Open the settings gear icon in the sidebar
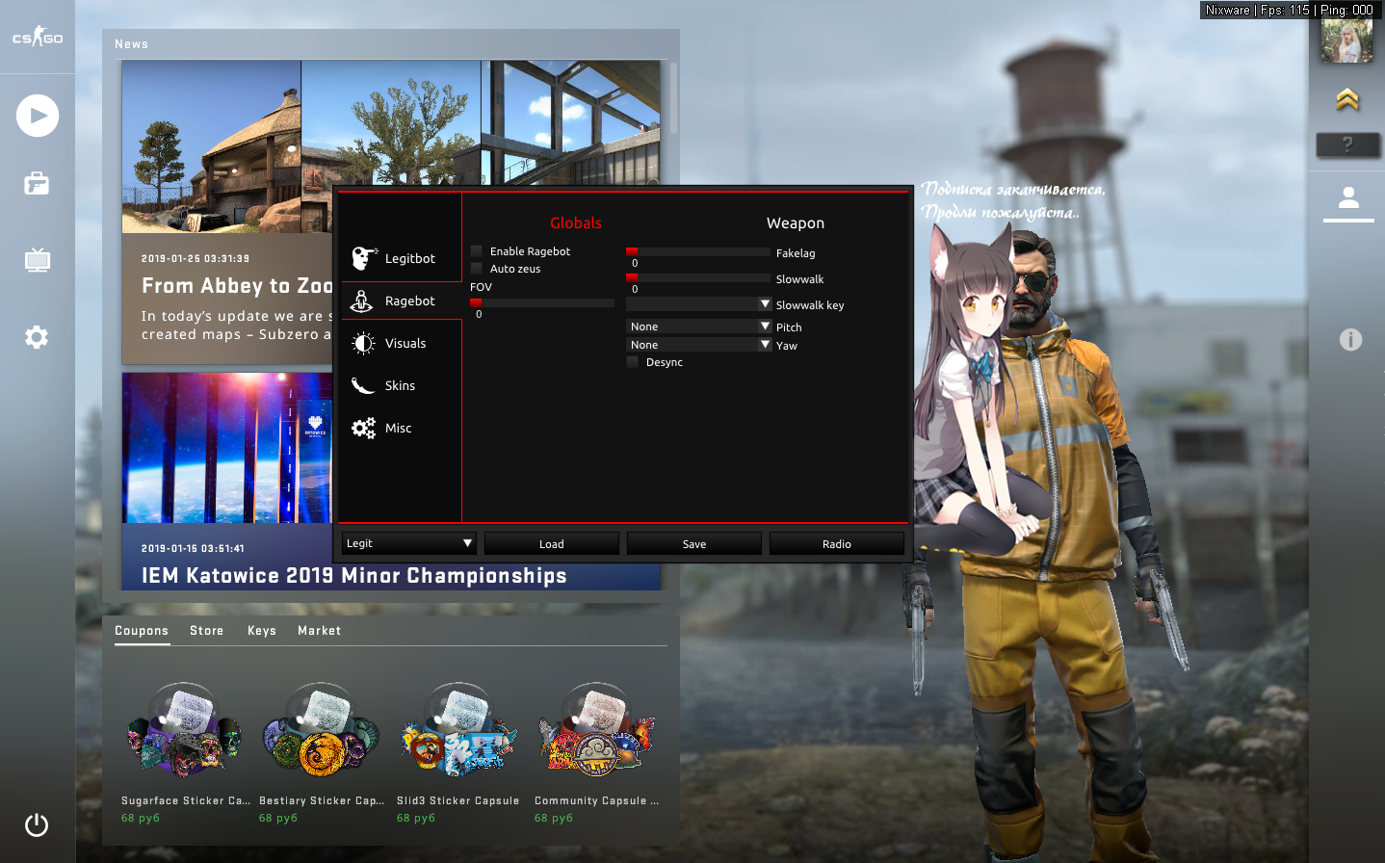Image resolution: width=1385 pixels, height=863 pixels. [37, 337]
